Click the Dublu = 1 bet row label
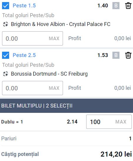The image size is (133, 161). point(12,122)
